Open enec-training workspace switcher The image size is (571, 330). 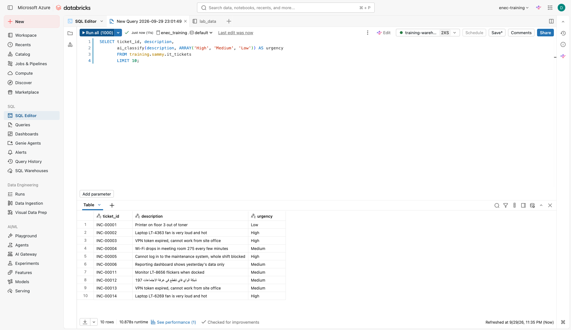tap(514, 8)
